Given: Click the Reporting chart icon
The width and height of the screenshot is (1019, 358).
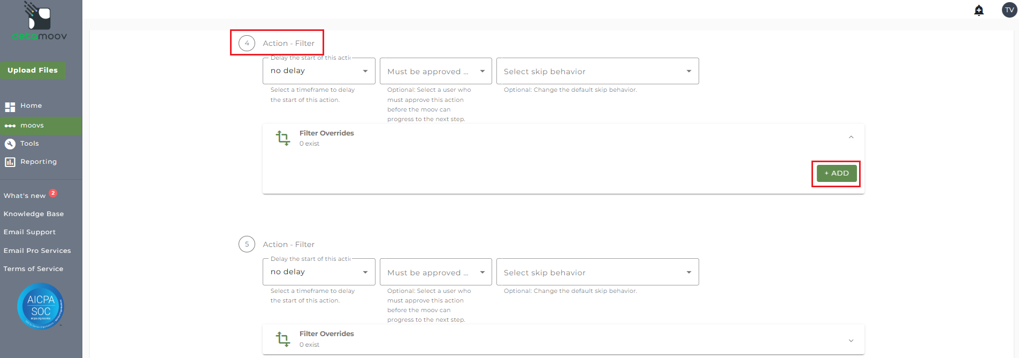Looking at the screenshot, I should (10, 162).
